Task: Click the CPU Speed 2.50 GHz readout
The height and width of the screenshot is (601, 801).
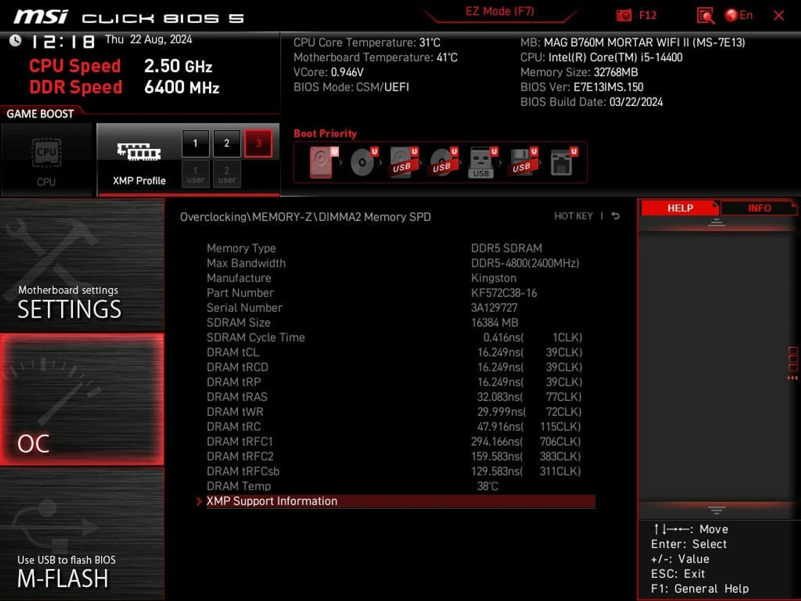Action: [x=121, y=66]
